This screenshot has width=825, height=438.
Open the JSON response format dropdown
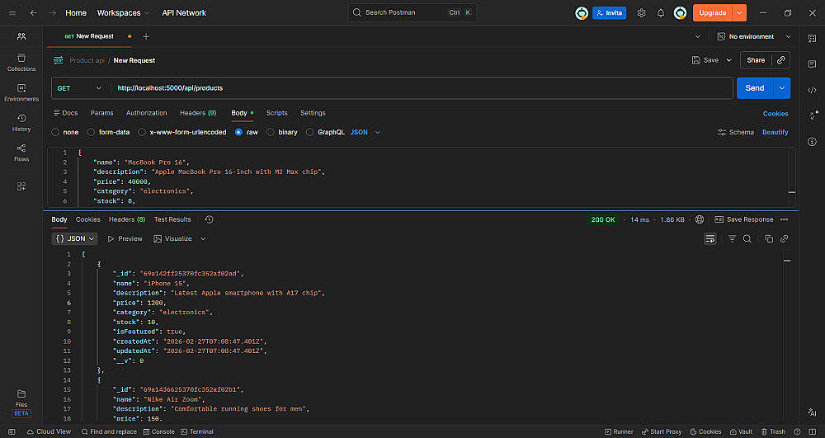coord(75,238)
